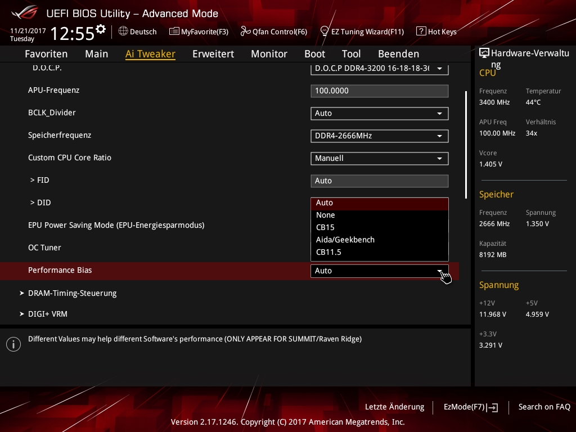Viewport: 576px width, 432px height.
Task: Open the D.O.C.P. profile dropdown
Action: [x=380, y=69]
